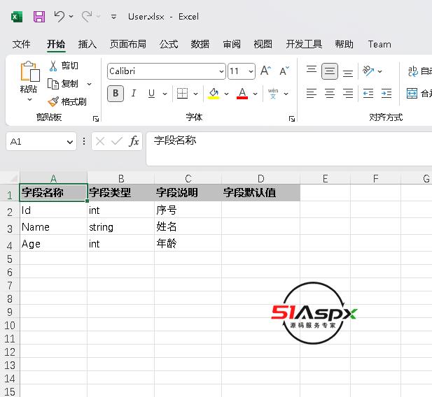Open the 插入 ribbon tab

pyautogui.click(x=88, y=44)
